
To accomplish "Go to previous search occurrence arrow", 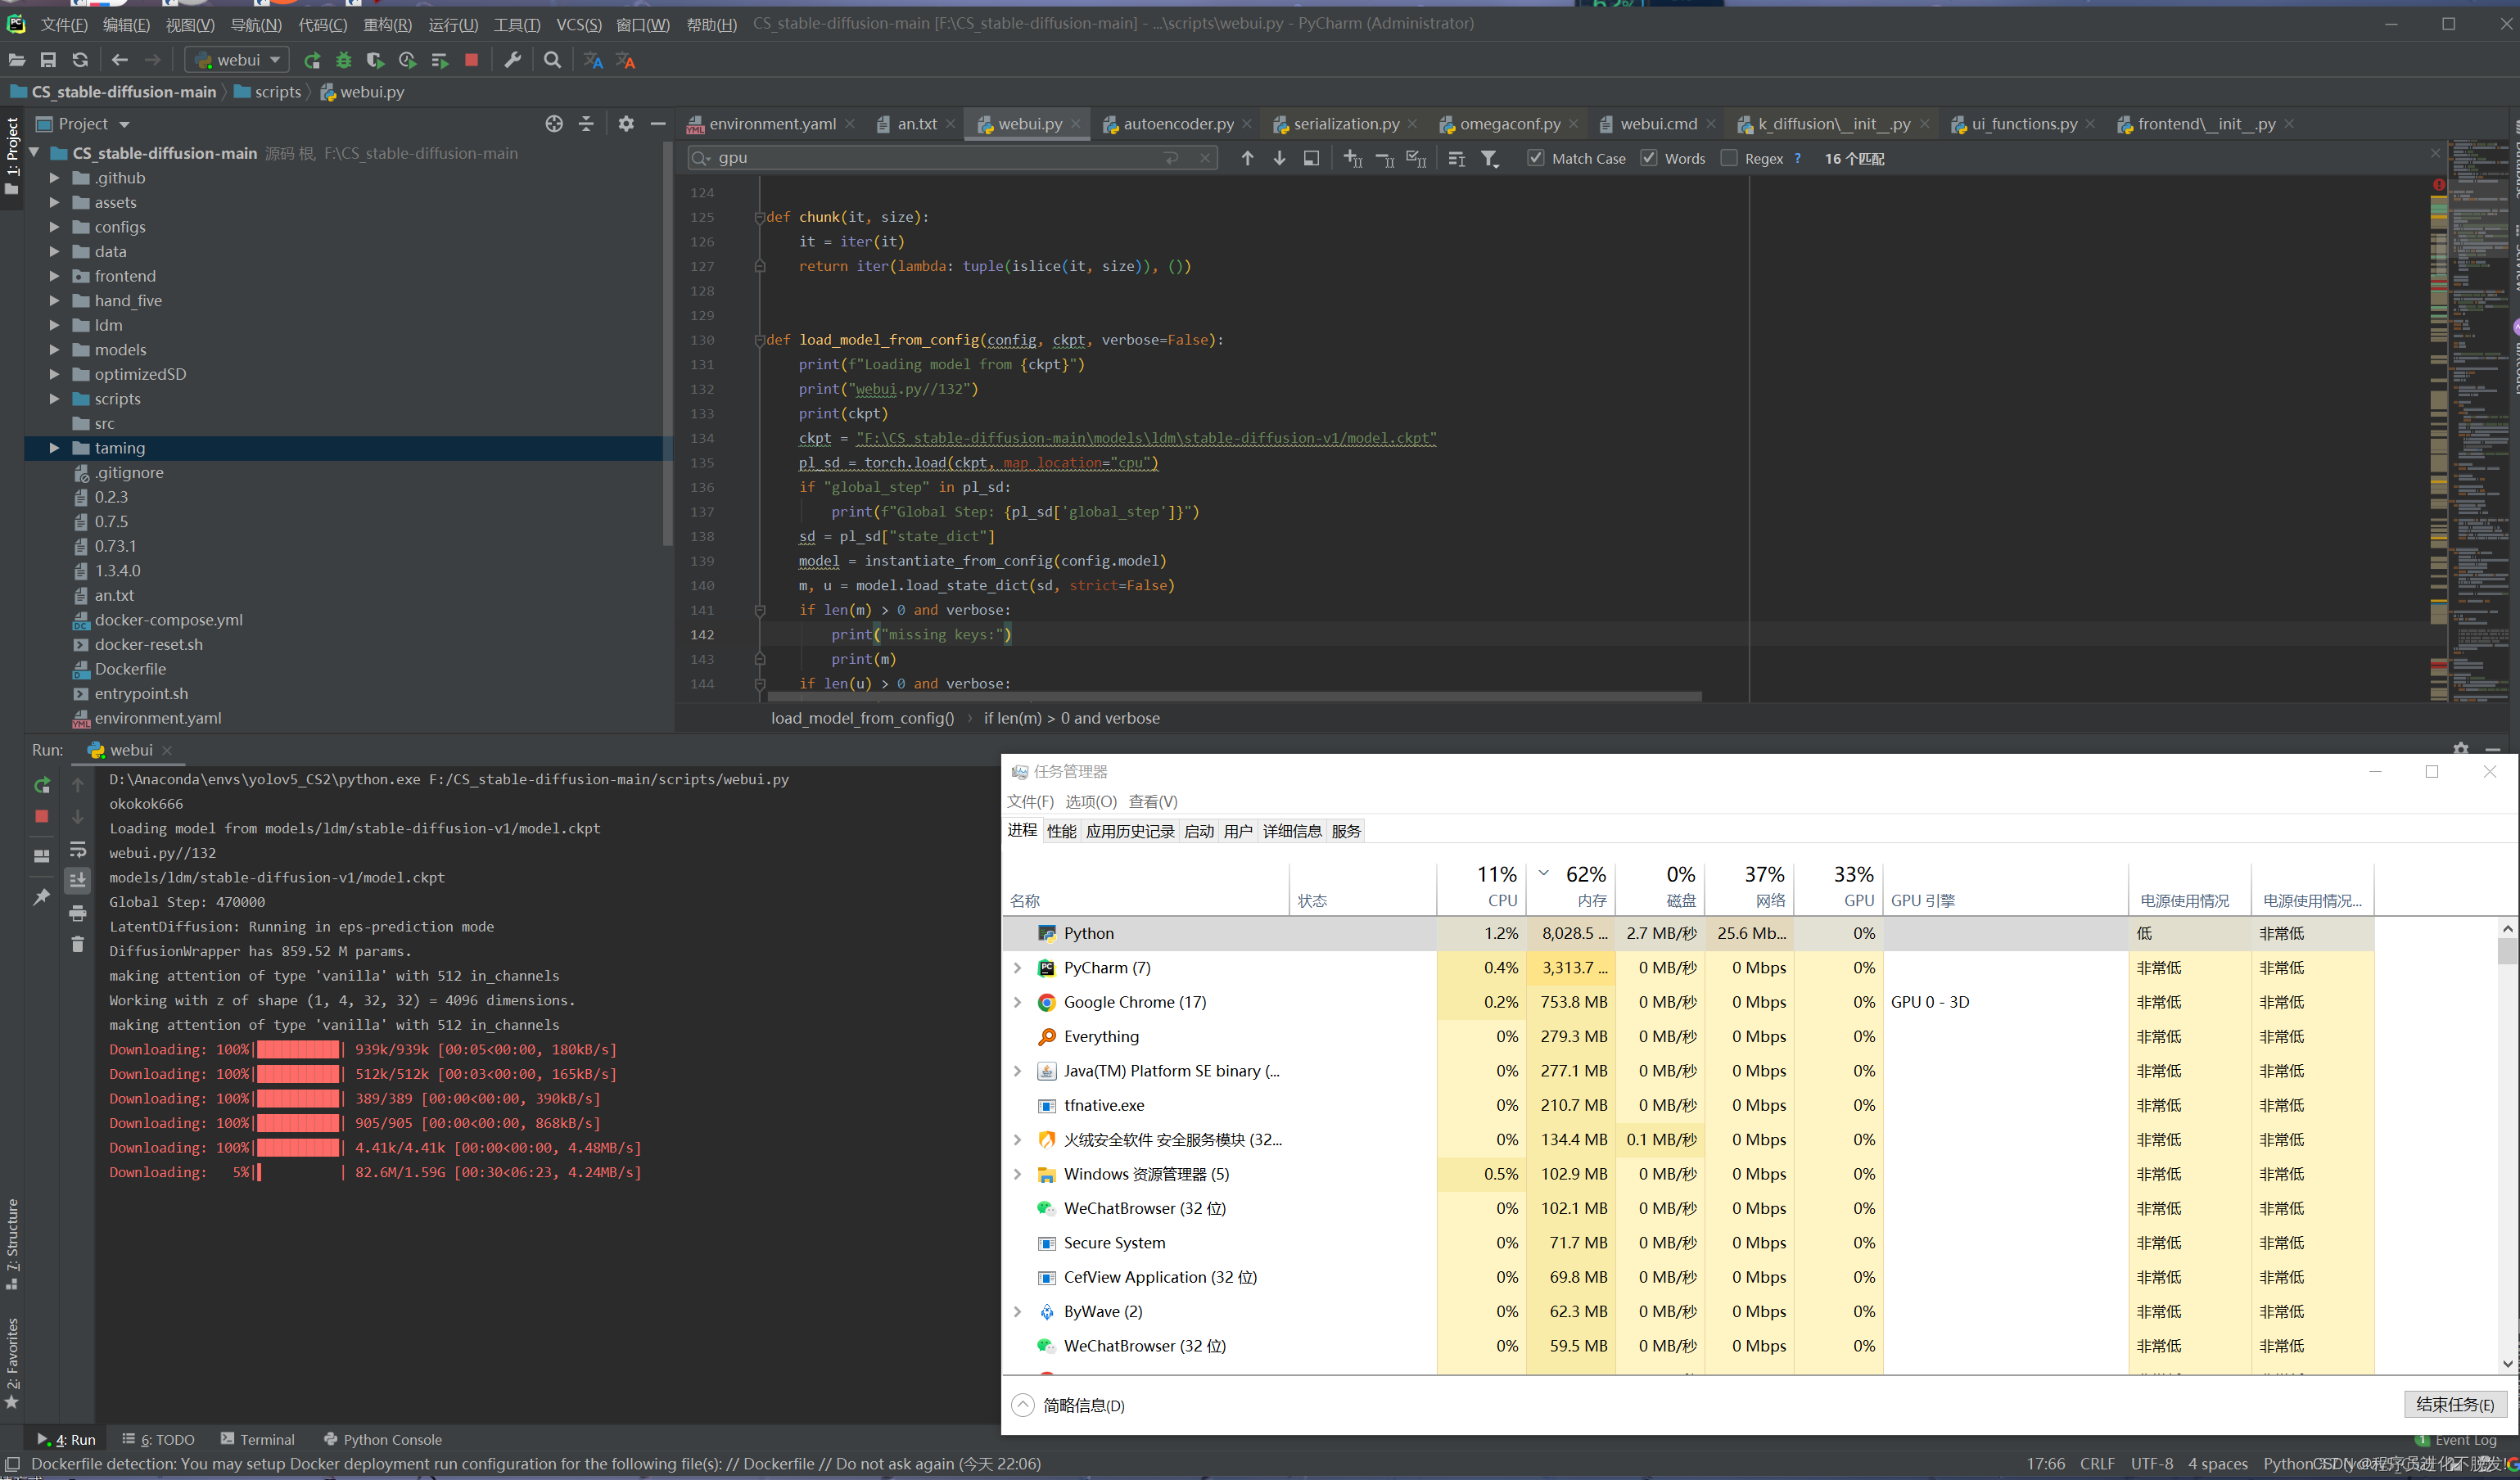I will tap(1247, 158).
